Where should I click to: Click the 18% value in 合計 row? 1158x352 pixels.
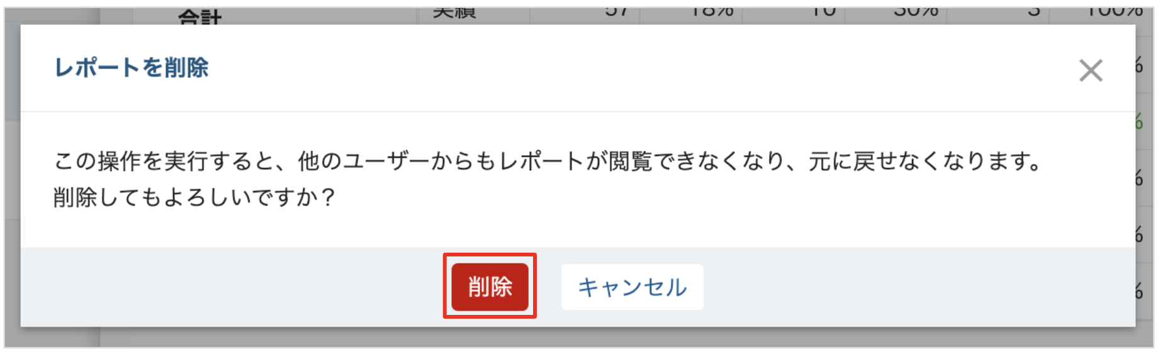(712, 12)
